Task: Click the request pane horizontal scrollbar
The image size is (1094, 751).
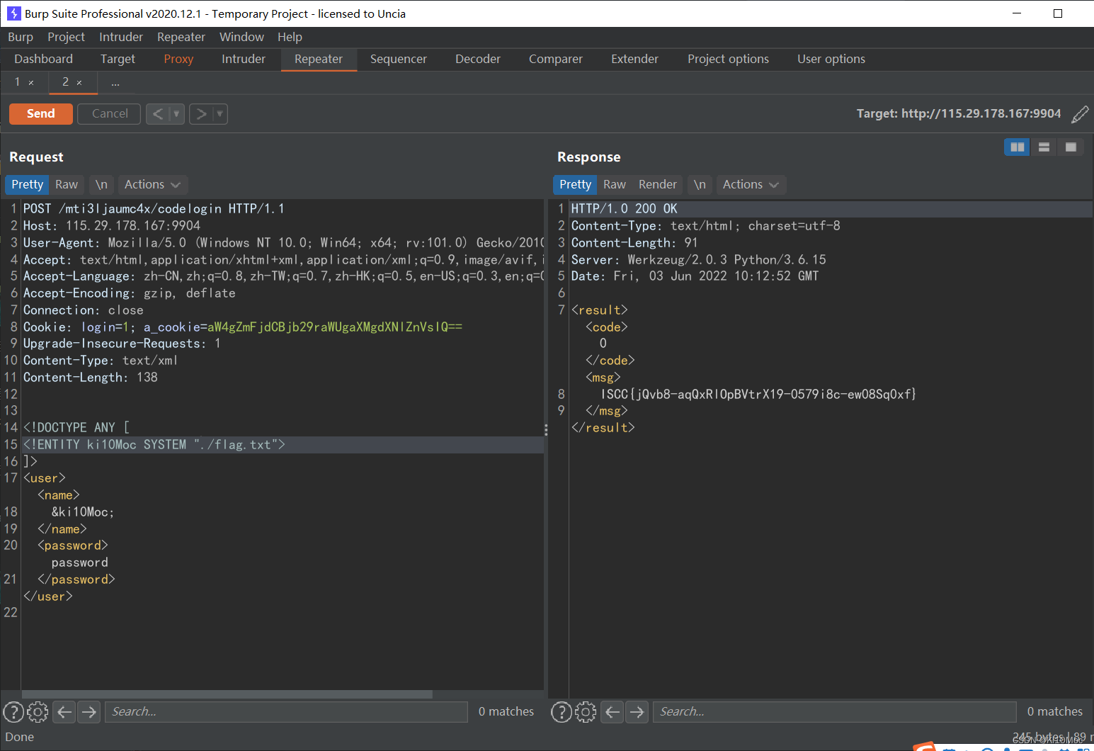Action: point(227,694)
